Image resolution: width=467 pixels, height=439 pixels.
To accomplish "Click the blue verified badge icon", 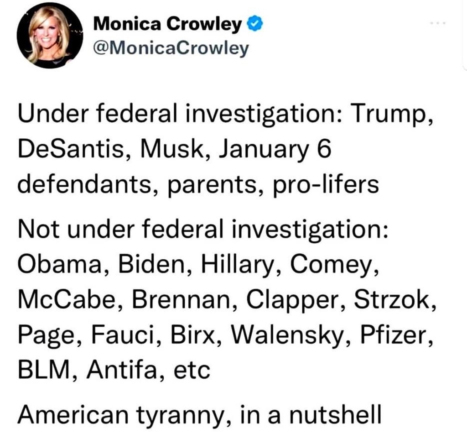I will click(254, 24).
